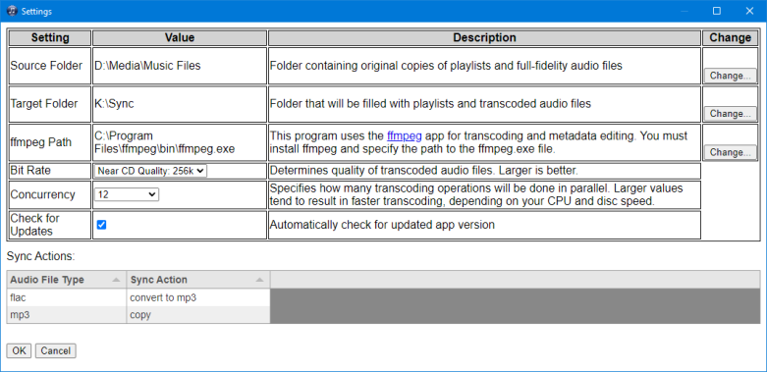The image size is (767, 372).
Task: Click the Check for Updates label
Action: (34, 225)
